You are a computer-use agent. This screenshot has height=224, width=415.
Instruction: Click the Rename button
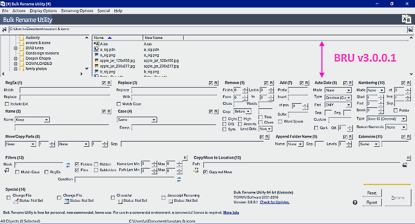(398, 198)
